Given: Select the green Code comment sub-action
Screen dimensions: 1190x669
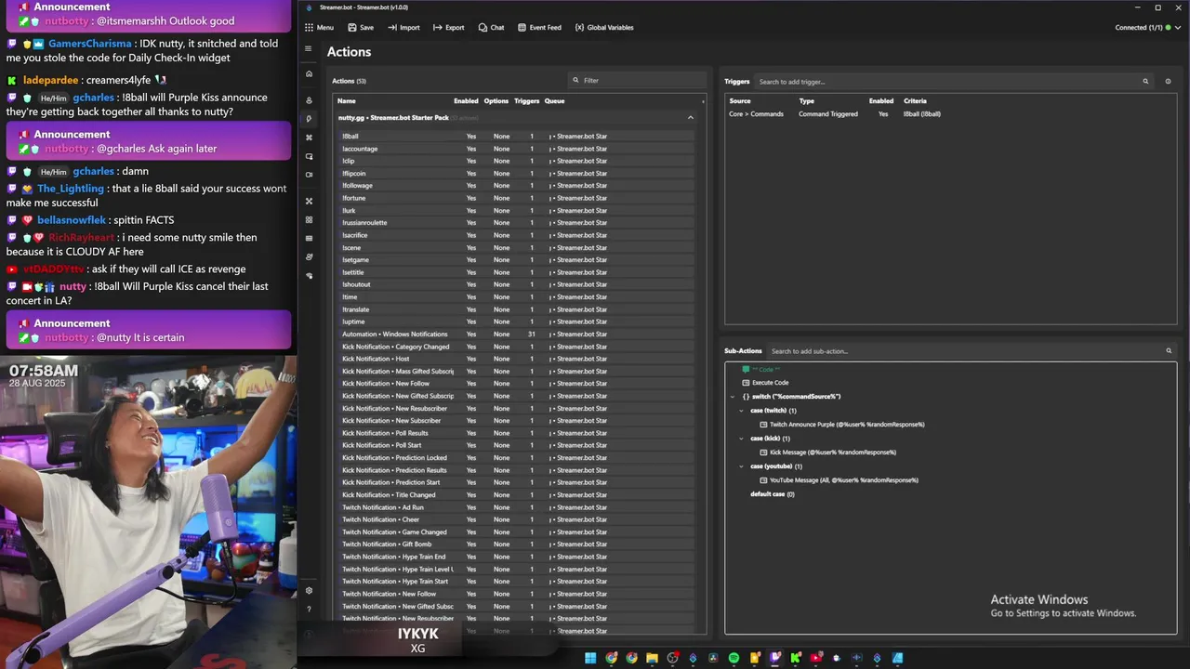Looking at the screenshot, I should (x=760, y=370).
